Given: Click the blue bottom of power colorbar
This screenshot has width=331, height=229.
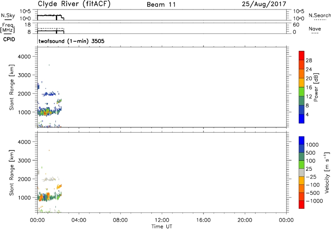Looking at the screenshot, I should pos(302,119).
